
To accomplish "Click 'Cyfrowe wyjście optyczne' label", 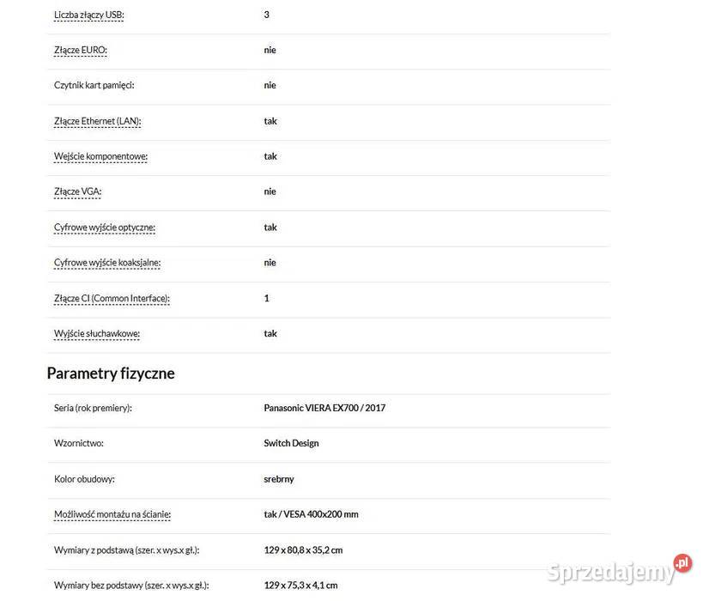I will pyautogui.click(x=105, y=228).
